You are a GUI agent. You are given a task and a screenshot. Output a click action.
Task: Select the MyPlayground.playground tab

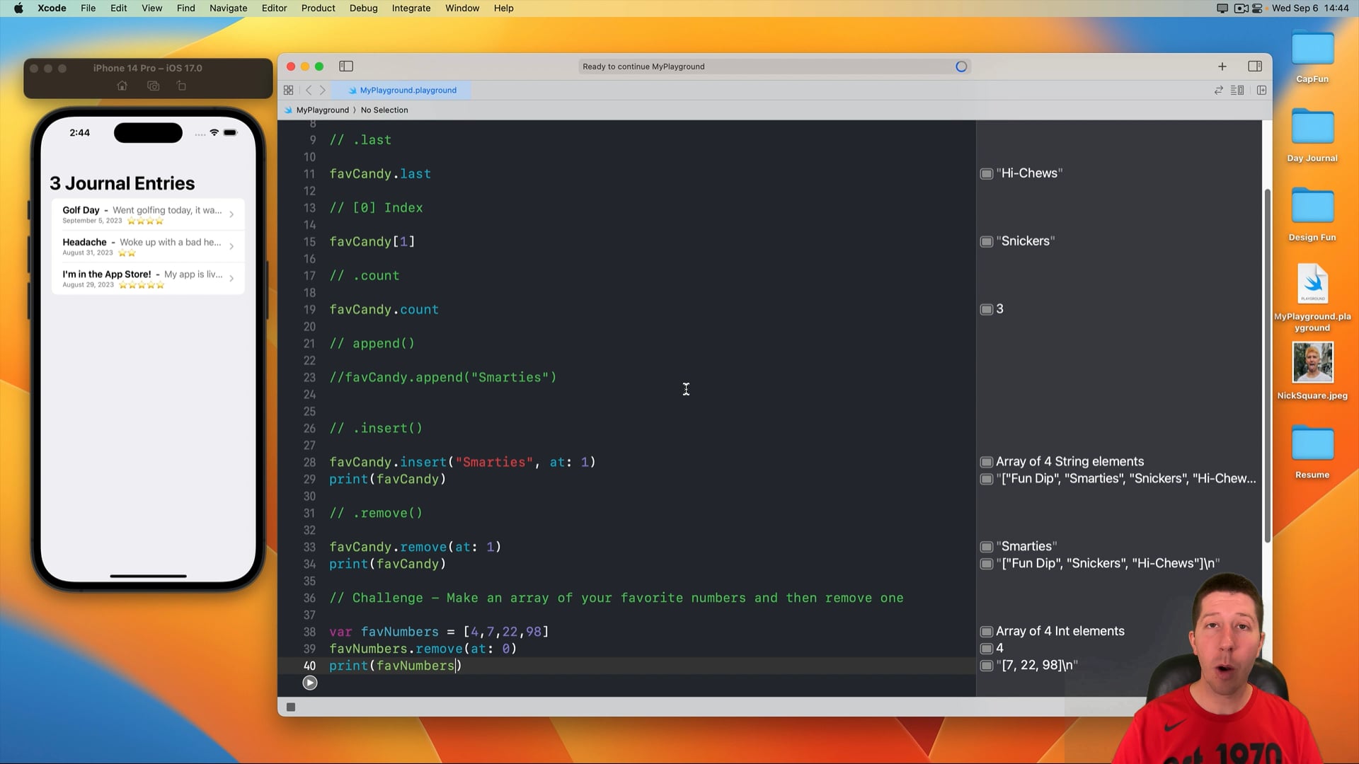pos(401,91)
